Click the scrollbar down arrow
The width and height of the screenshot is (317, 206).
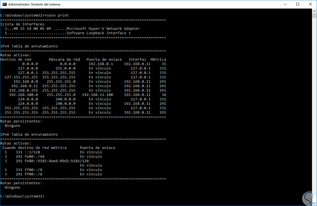(314, 203)
